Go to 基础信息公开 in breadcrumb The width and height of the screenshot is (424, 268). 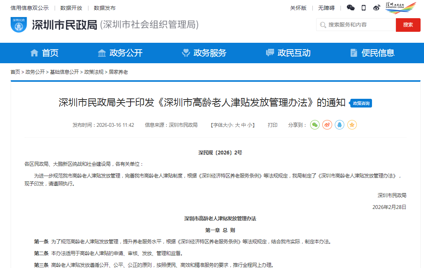pyautogui.click(x=65, y=72)
